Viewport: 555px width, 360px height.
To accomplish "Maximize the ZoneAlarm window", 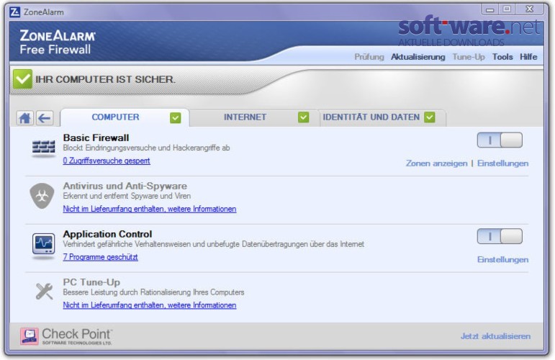I will pos(507,9).
